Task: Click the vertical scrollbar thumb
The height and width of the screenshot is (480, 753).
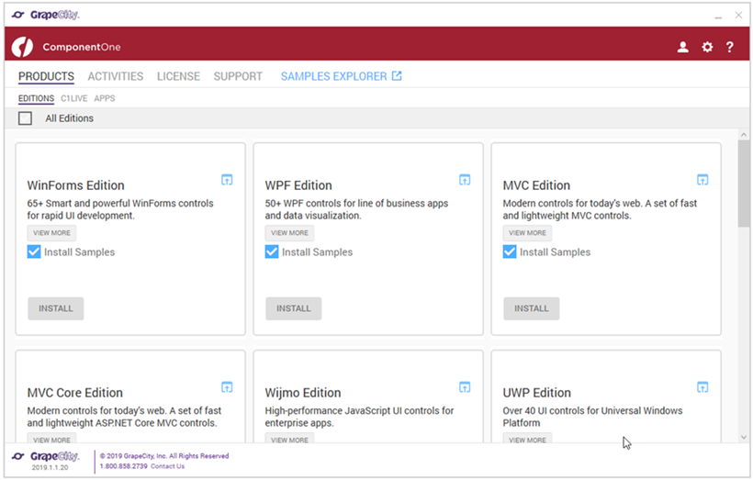Action: click(744, 183)
